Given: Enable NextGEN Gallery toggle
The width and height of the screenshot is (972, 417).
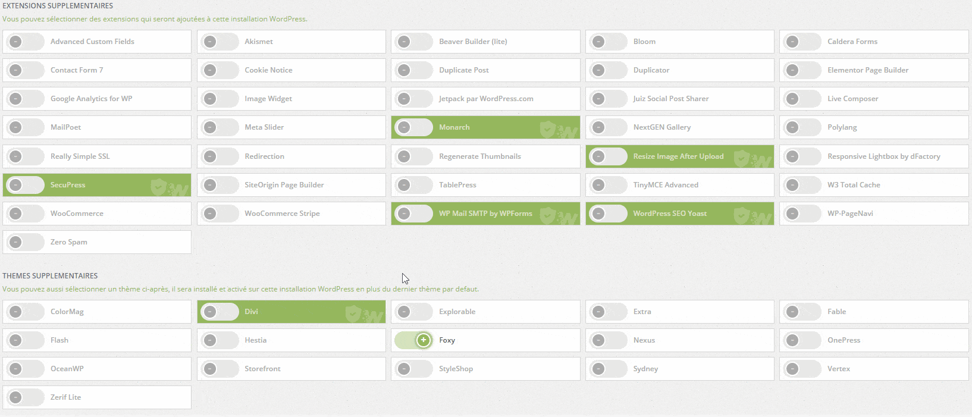Looking at the screenshot, I should coord(608,127).
